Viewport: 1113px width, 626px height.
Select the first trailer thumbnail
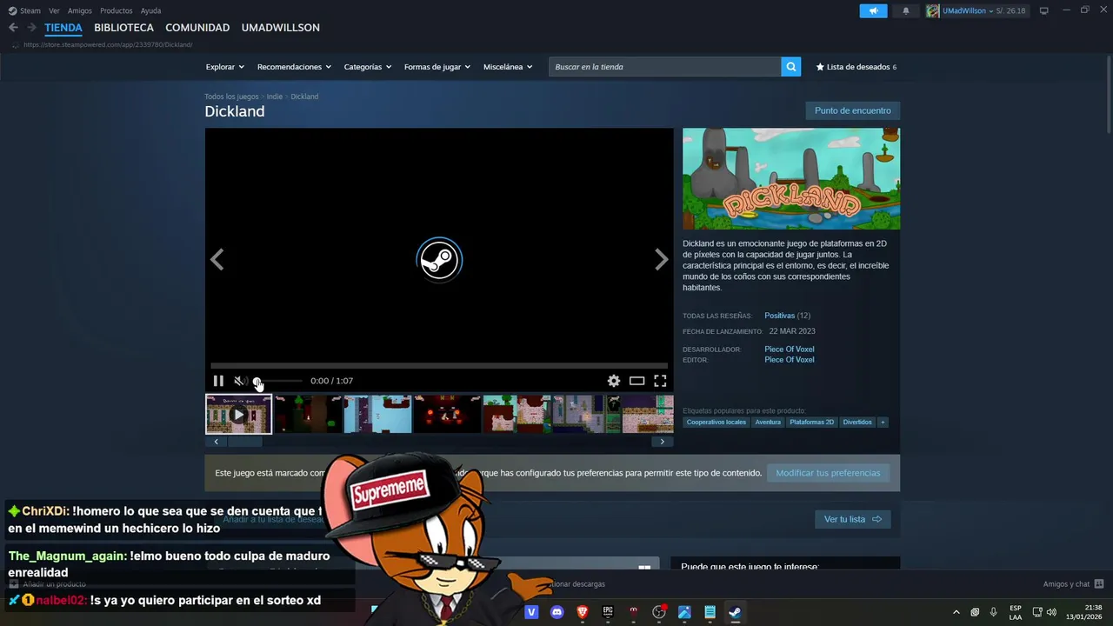239,415
